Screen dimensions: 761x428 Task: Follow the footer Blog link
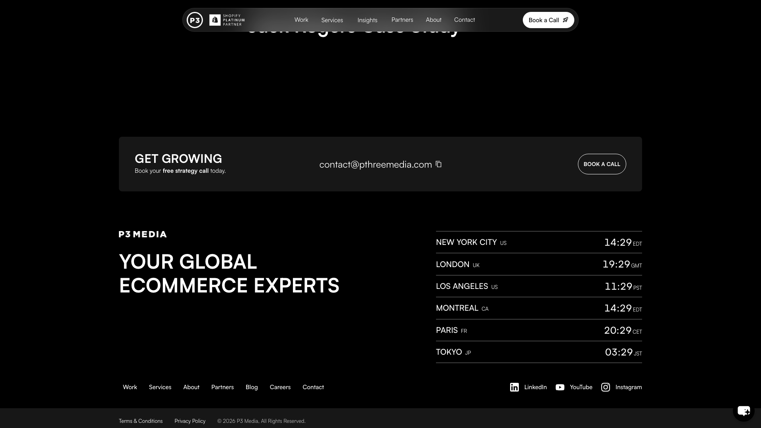[252, 387]
